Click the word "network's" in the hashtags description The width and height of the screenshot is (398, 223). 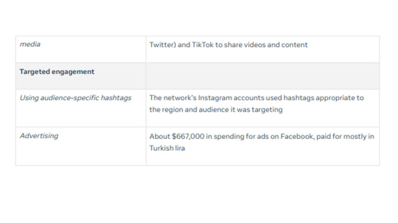point(179,98)
